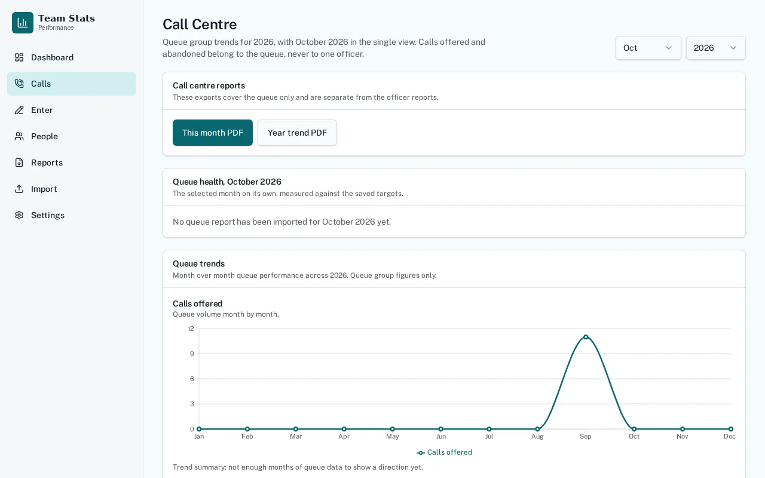
Task: Open the Enter page in sidebar
Action: click(71, 110)
